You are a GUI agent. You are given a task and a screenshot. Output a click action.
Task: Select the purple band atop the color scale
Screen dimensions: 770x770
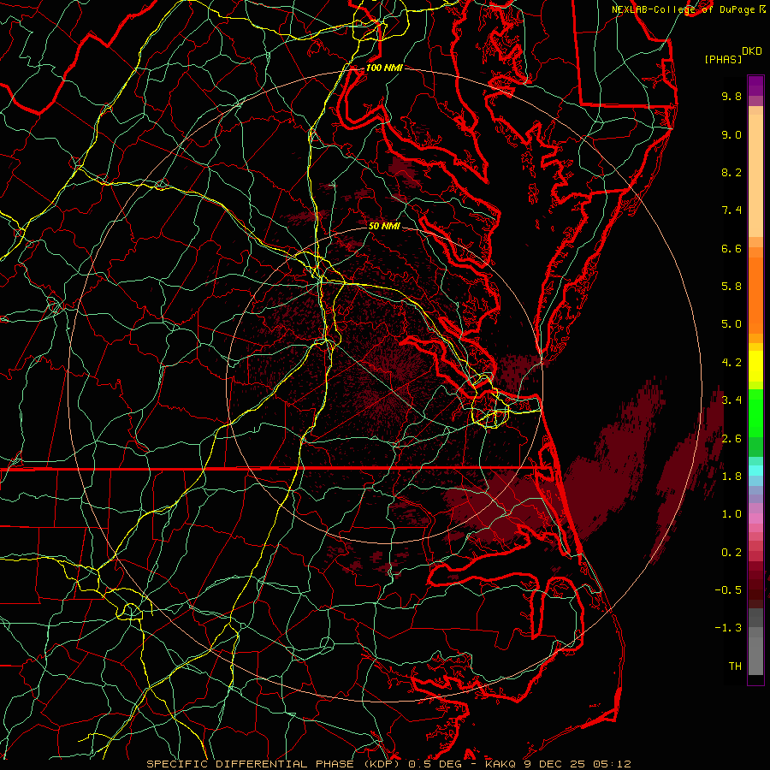point(755,86)
